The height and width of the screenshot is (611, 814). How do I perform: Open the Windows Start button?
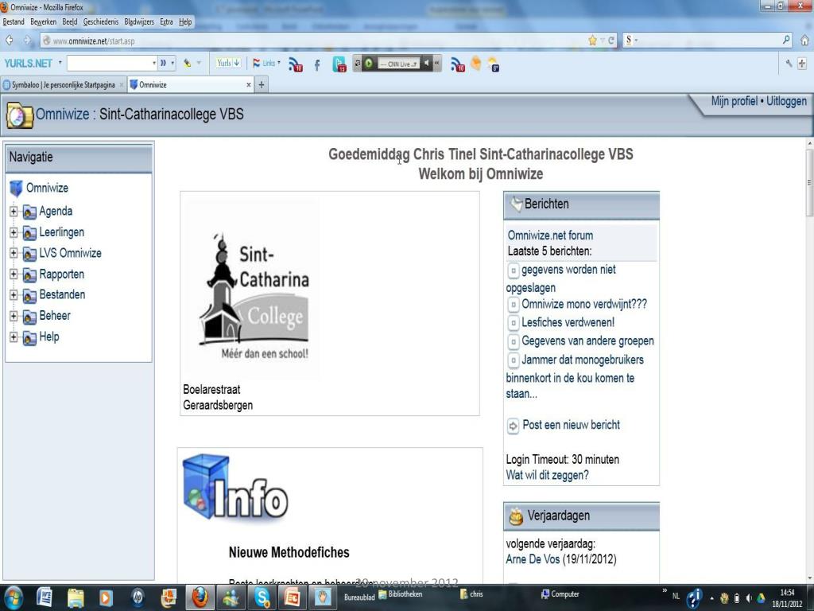point(13,598)
